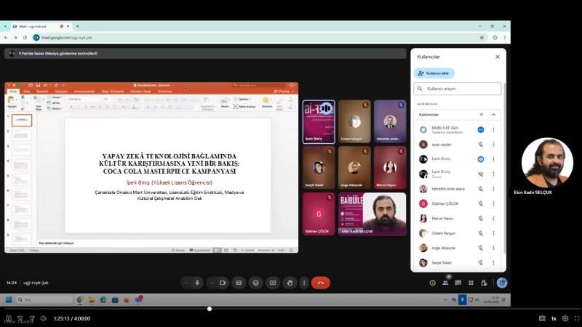Select İpek Biniş video tile
The image size is (582, 327).
pos(319,121)
